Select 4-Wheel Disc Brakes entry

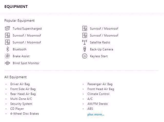pyautogui.click(x=25, y=114)
